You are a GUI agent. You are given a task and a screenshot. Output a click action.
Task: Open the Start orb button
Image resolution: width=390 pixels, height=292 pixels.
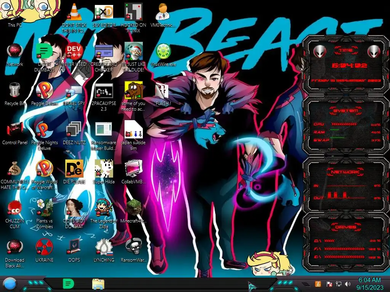[x=10, y=284]
